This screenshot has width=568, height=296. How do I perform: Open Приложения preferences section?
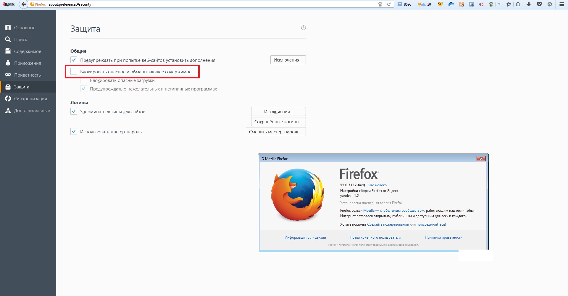28,63
